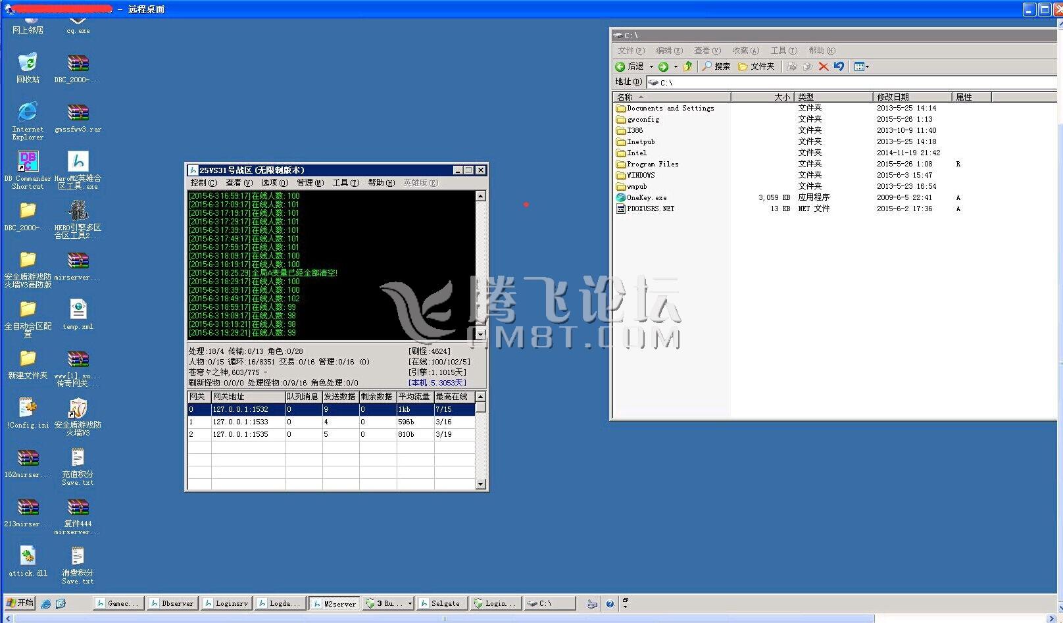Open DB Commander Shortcut desktop icon
This screenshot has width=1063, height=623.
(x=28, y=162)
